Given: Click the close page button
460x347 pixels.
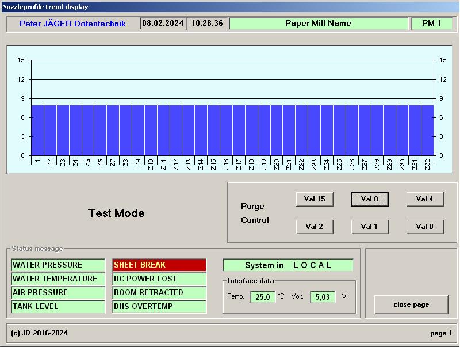Looking at the screenshot, I should [x=411, y=304].
